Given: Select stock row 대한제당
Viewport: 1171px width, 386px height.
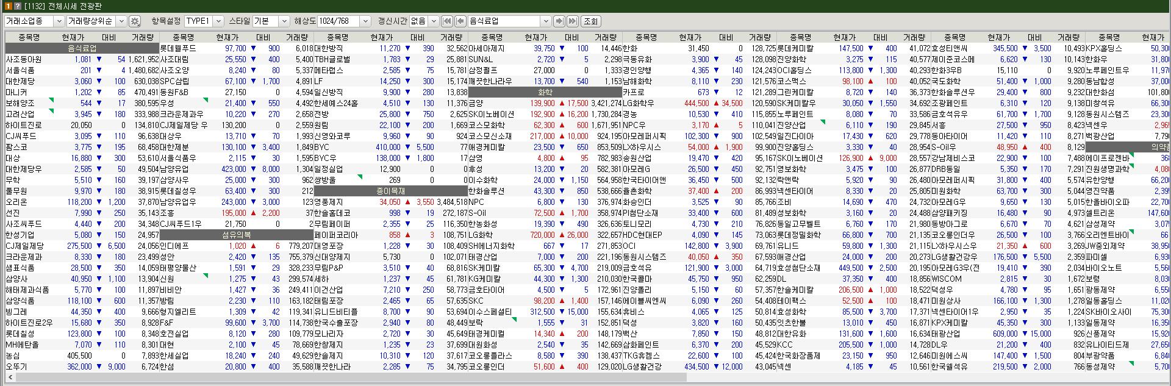Looking at the screenshot, I should pyautogui.click(x=82, y=81).
